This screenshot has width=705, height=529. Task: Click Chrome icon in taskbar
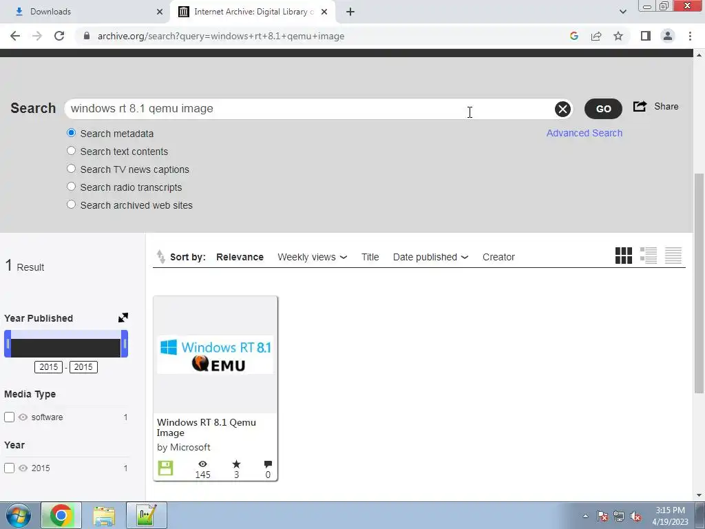click(x=61, y=515)
